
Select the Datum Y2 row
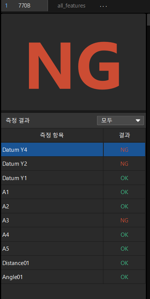[x=73, y=164]
